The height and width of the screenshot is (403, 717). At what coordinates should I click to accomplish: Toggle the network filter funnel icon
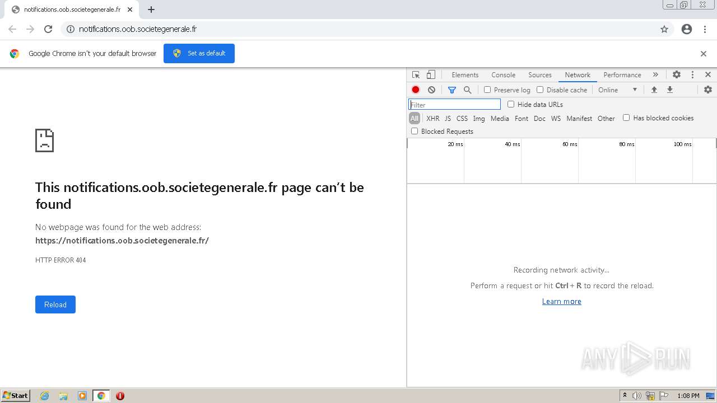click(x=452, y=90)
